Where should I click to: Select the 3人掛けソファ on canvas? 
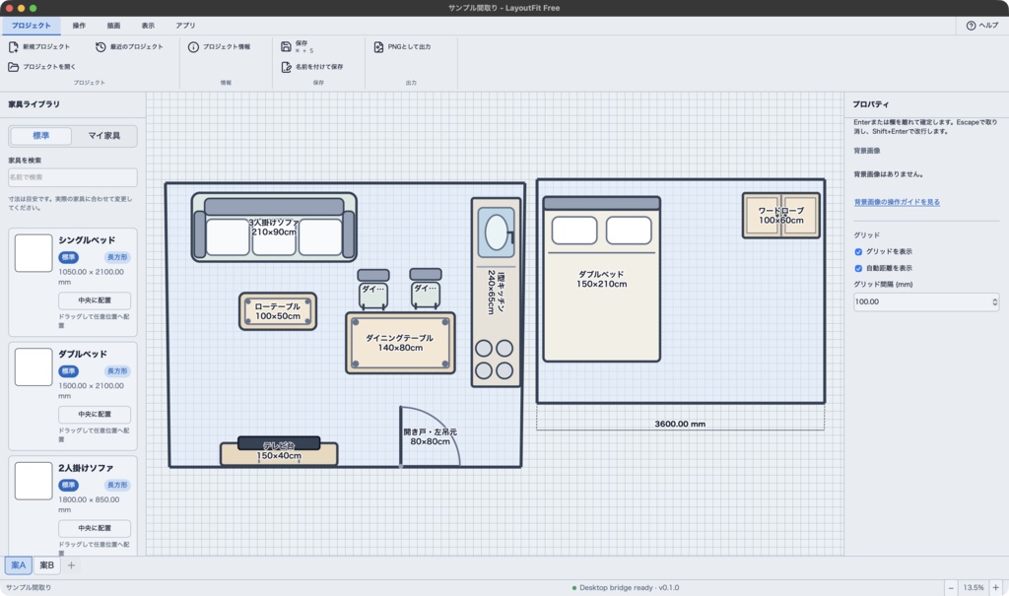coord(274,228)
